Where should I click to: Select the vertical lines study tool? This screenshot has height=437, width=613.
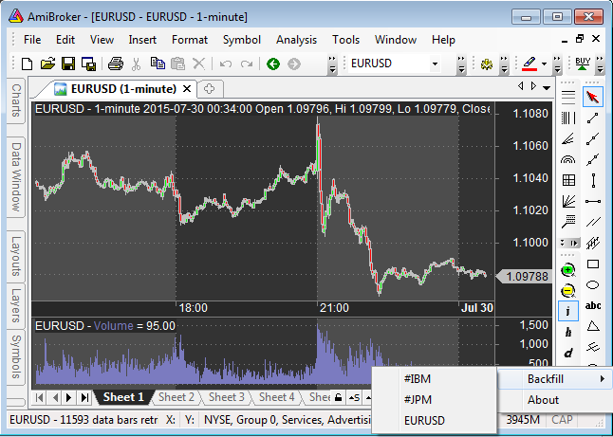(x=568, y=118)
